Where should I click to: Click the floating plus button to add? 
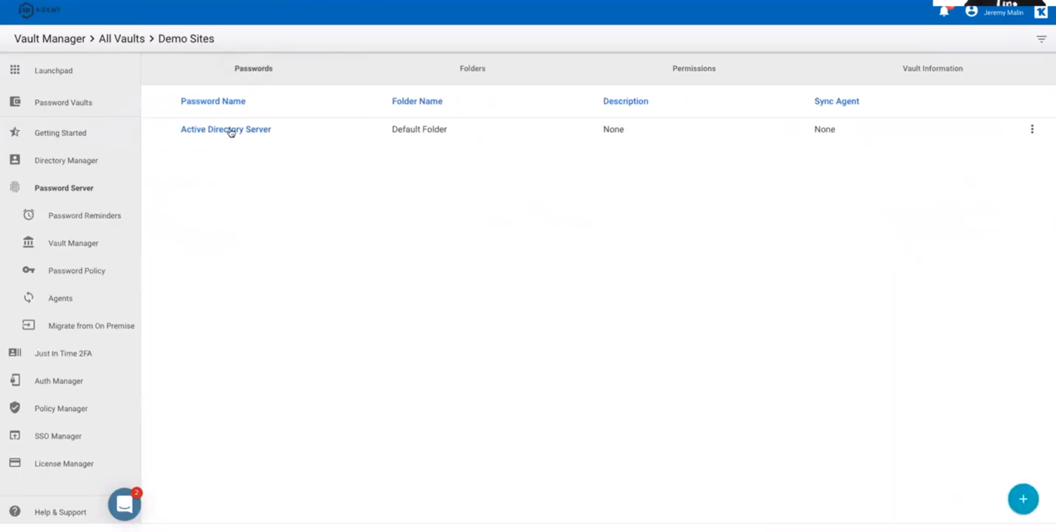click(x=1023, y=498)
